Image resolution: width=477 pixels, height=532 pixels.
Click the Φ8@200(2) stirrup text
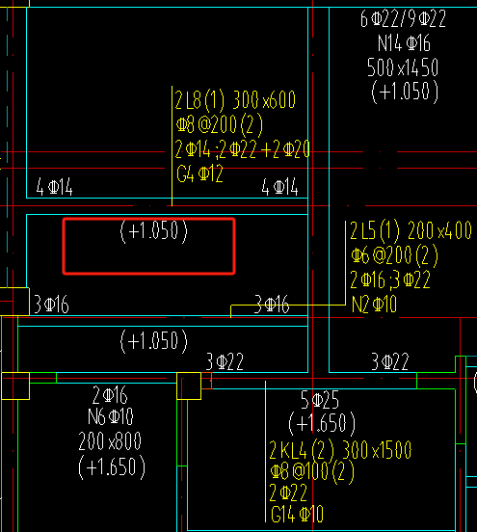click(220, 124)
